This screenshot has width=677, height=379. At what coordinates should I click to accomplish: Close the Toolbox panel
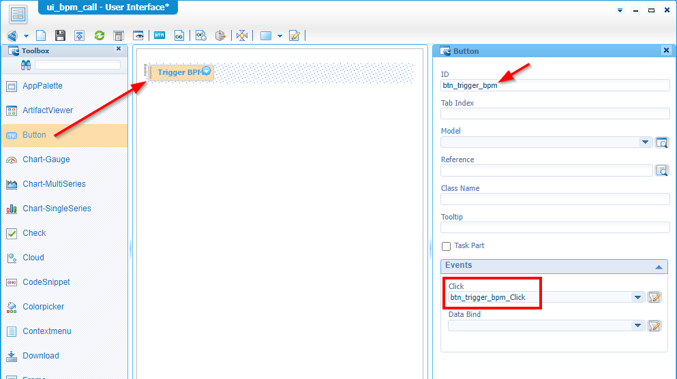(119, 49)
